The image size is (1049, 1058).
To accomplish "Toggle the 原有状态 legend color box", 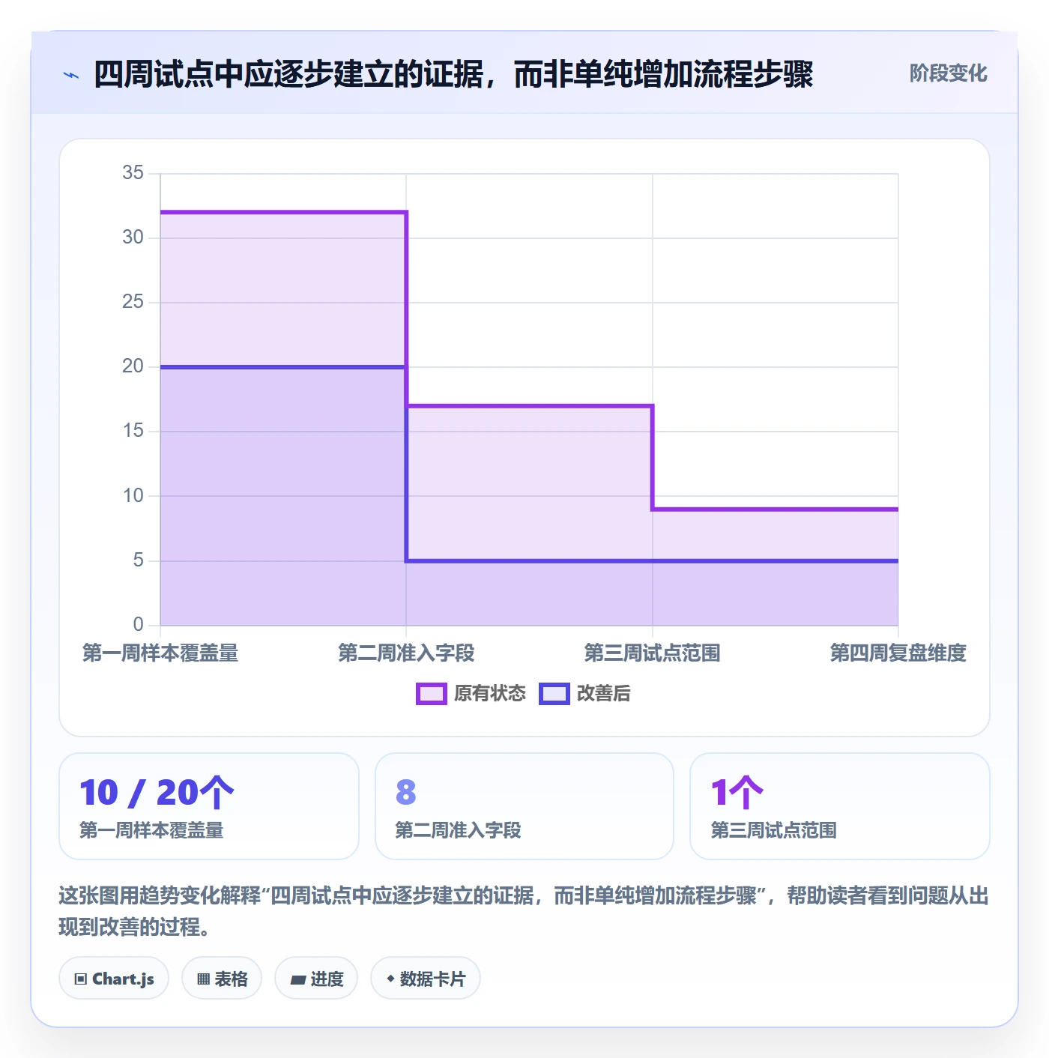I will [432, 694].
